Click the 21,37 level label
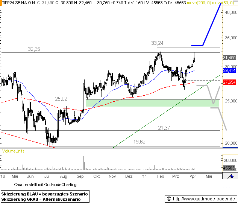Image resolution: width=238 pixels, height=203 pixels. click(x=164, y=128)
